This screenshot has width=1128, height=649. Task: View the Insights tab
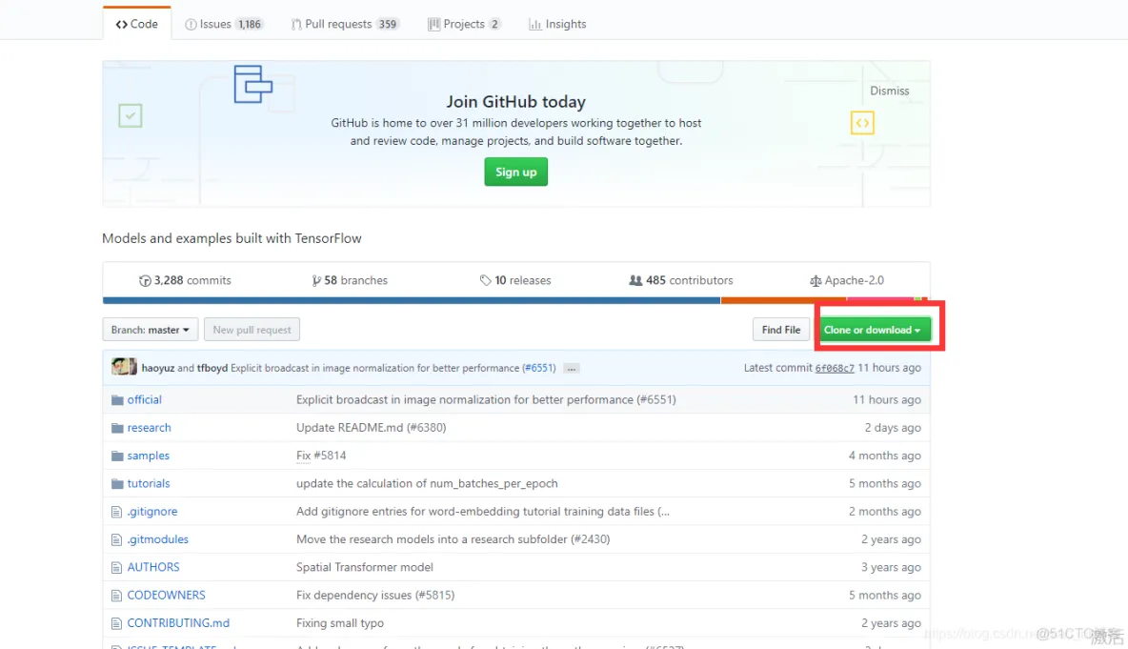[x=557, y=24]
